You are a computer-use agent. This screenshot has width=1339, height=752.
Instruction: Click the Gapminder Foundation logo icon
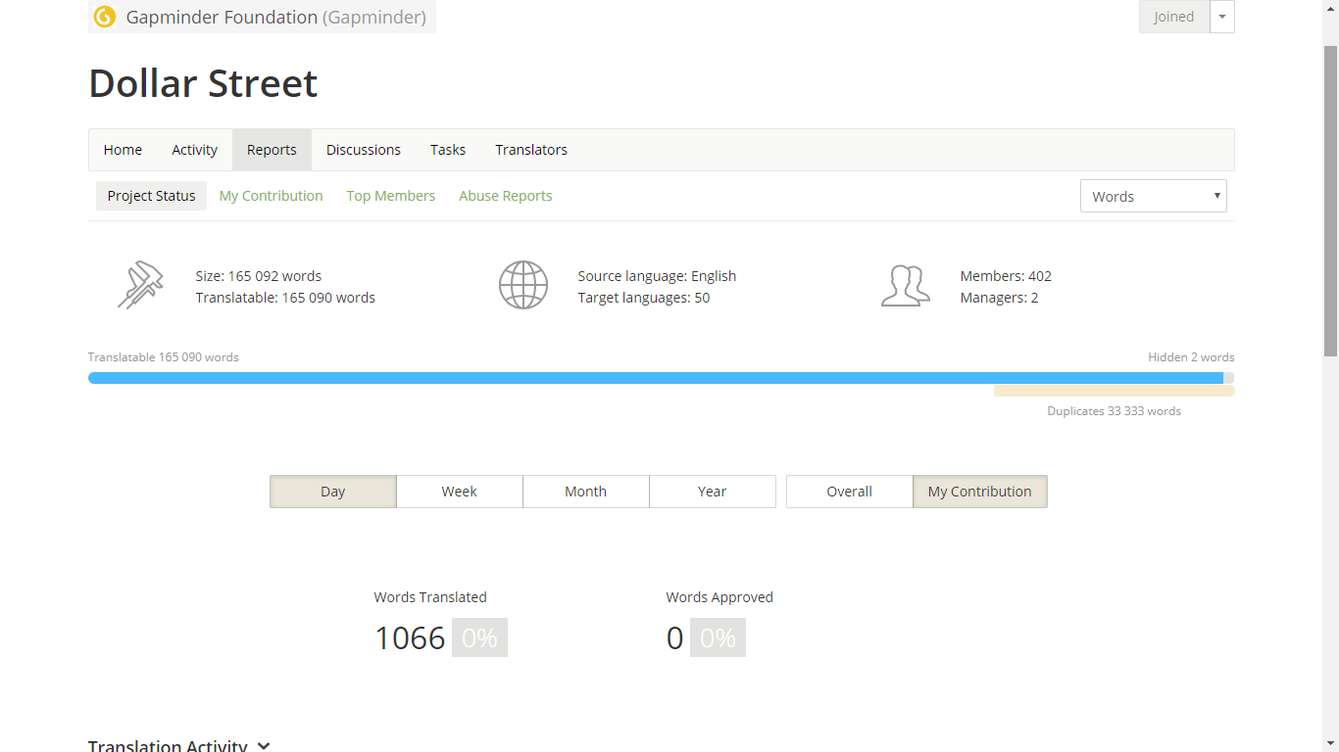[x=105, y=17]
